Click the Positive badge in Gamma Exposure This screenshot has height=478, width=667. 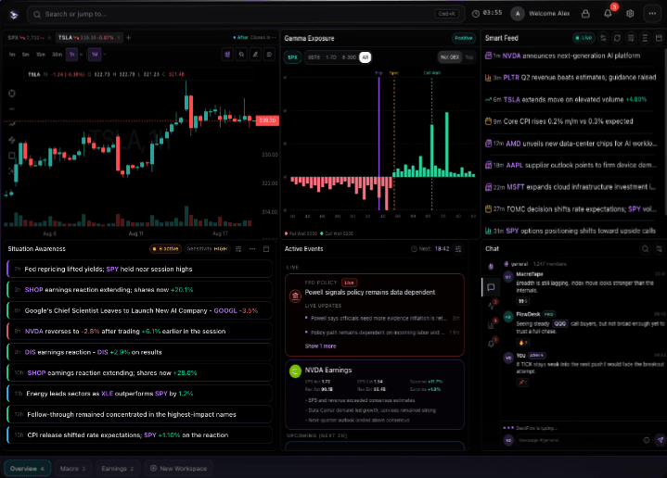463,38
